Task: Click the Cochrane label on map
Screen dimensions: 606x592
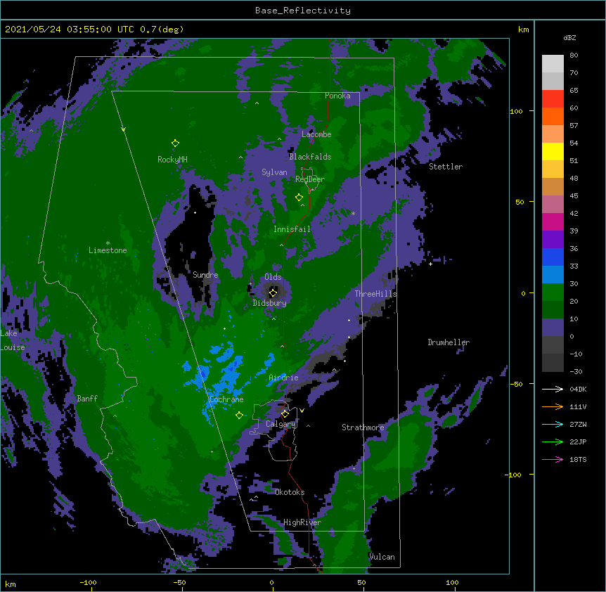Action: pos(226,399)
